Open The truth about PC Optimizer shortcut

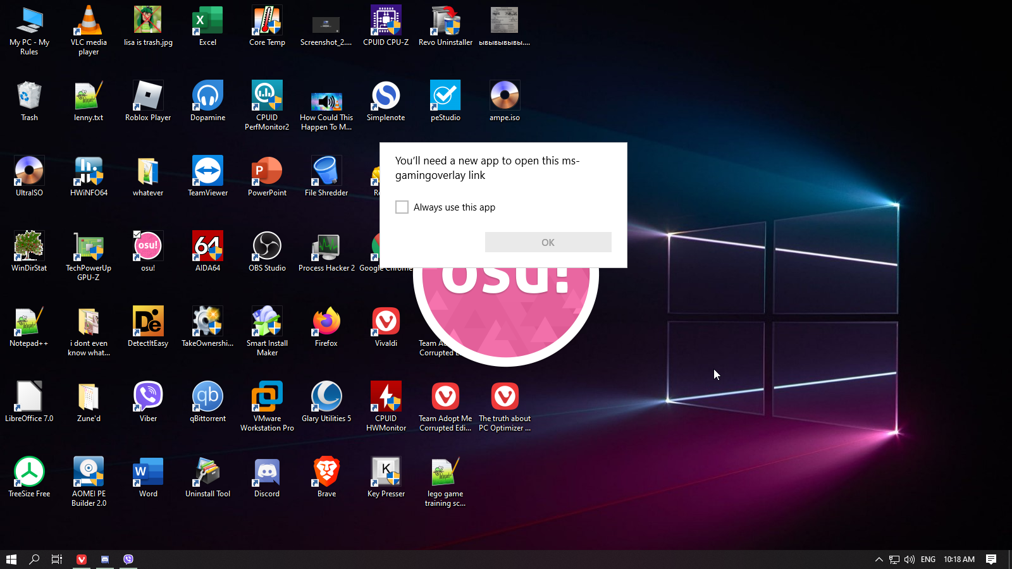(505, 407)
